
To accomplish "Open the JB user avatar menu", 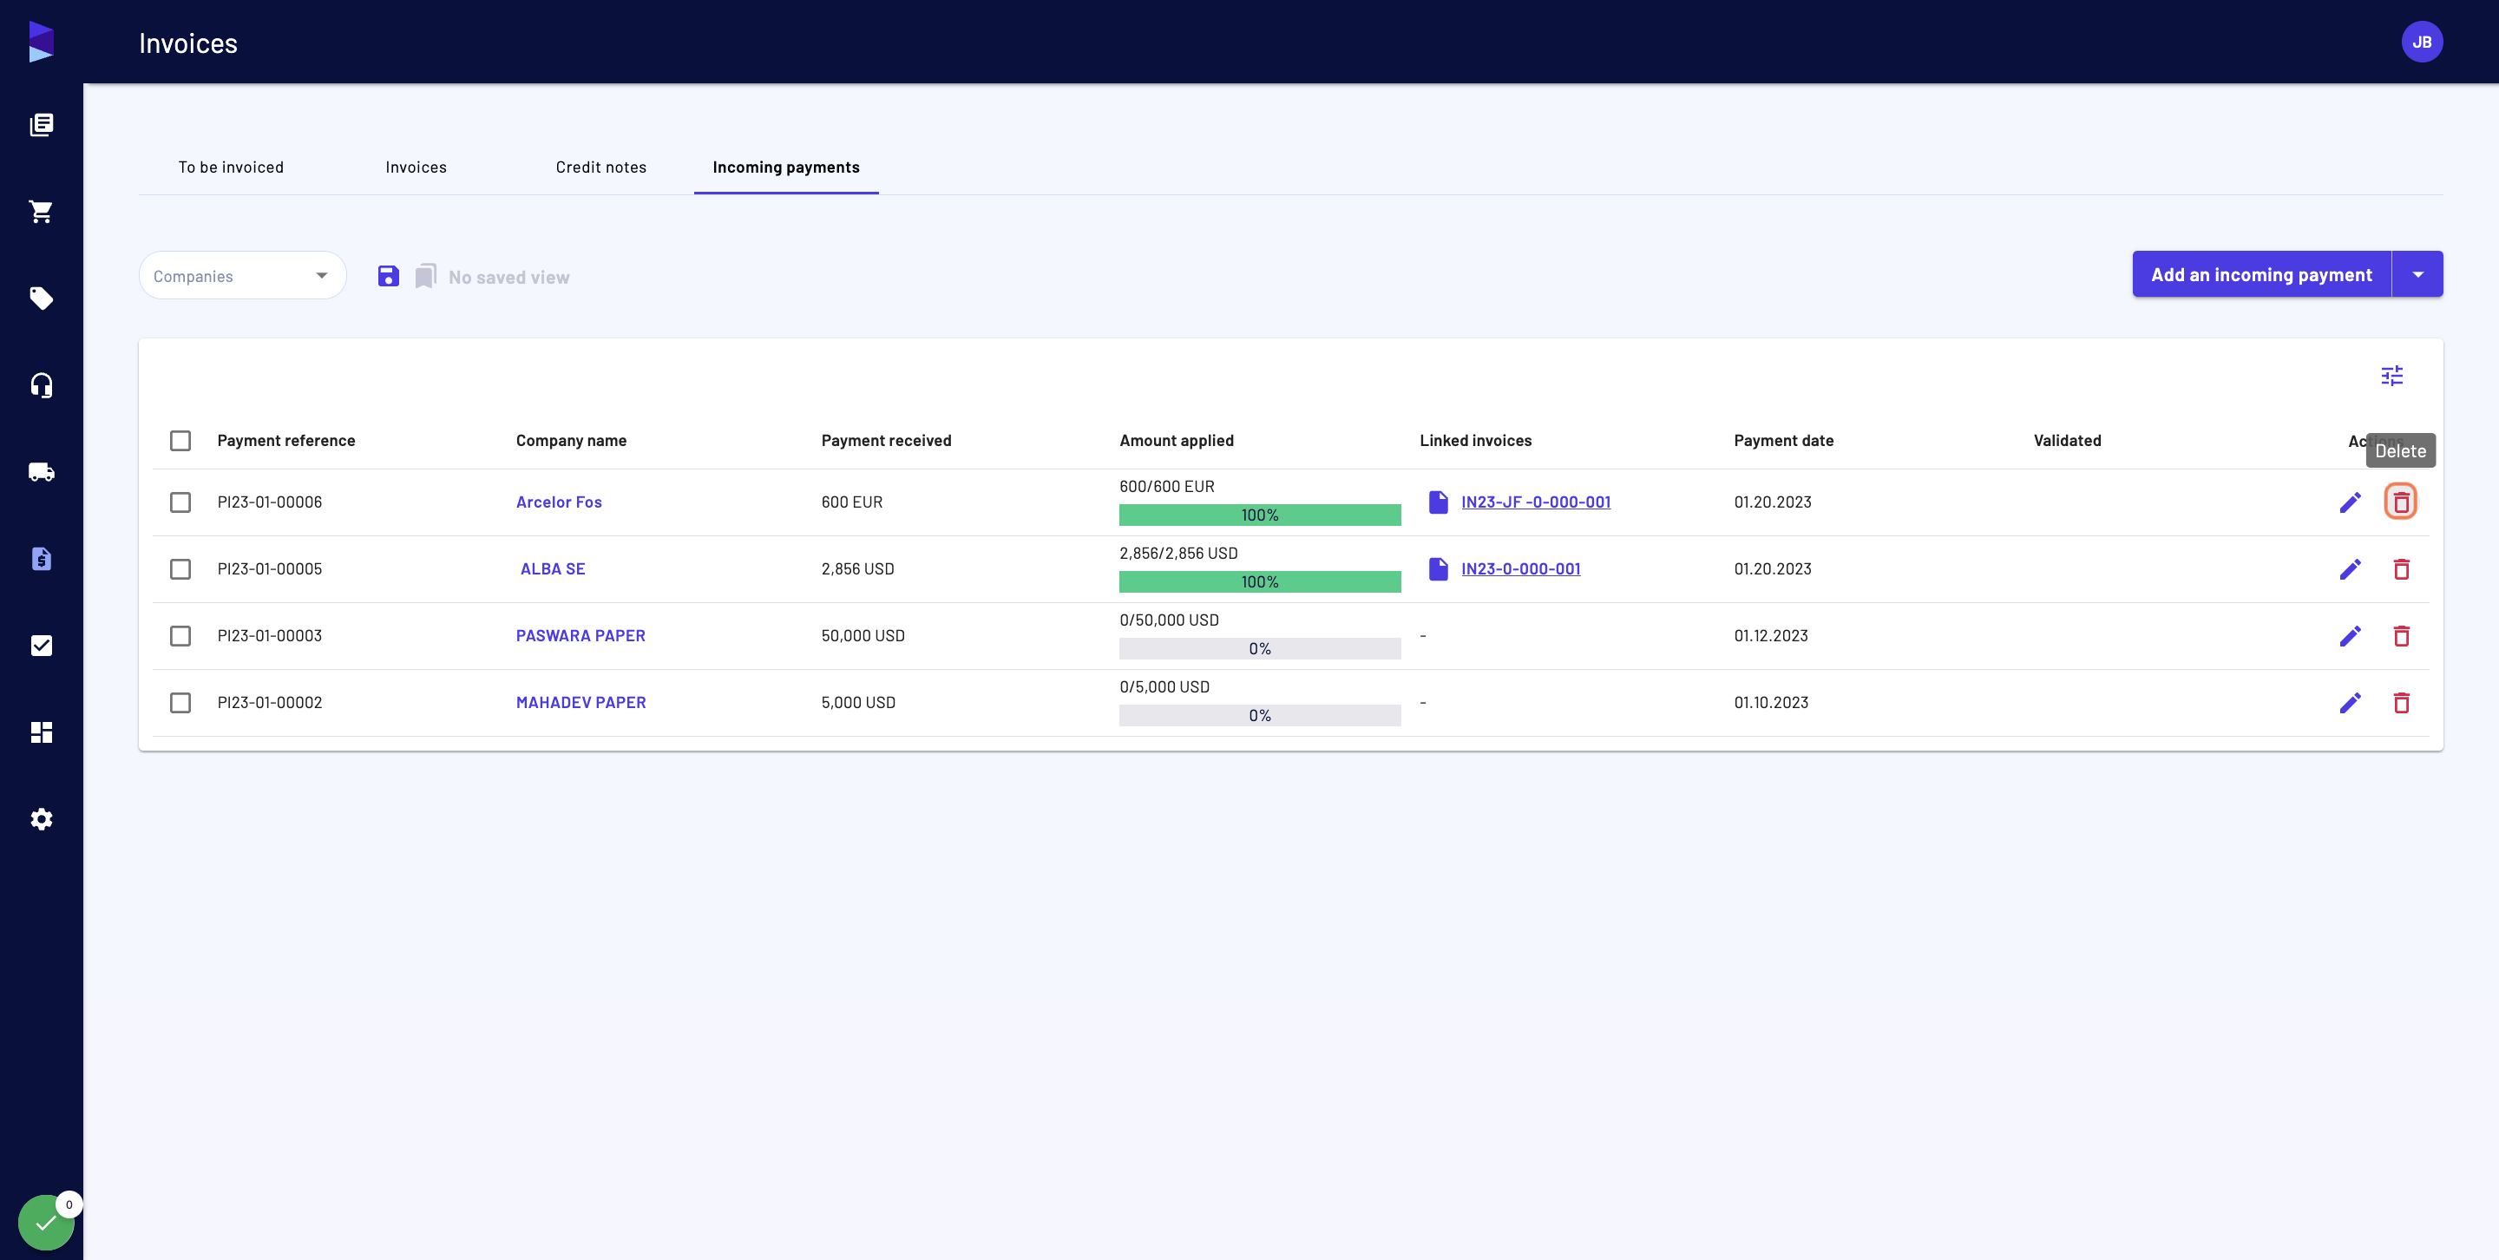I will click(x=2422, y=42).
